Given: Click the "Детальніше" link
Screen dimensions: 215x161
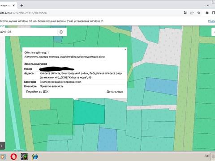Looking at the screenshot, I should (x=115, y=92).
